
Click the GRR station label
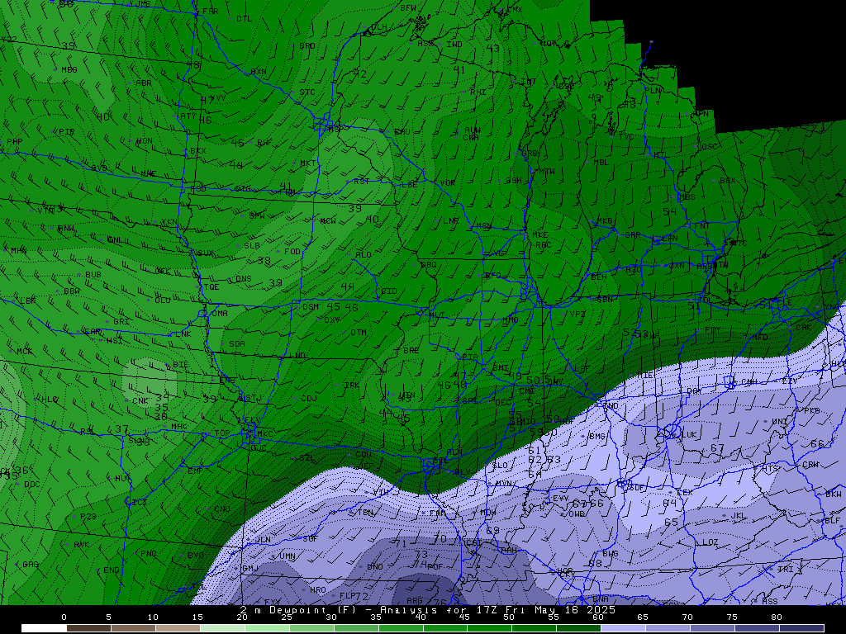tap(632, 235)
